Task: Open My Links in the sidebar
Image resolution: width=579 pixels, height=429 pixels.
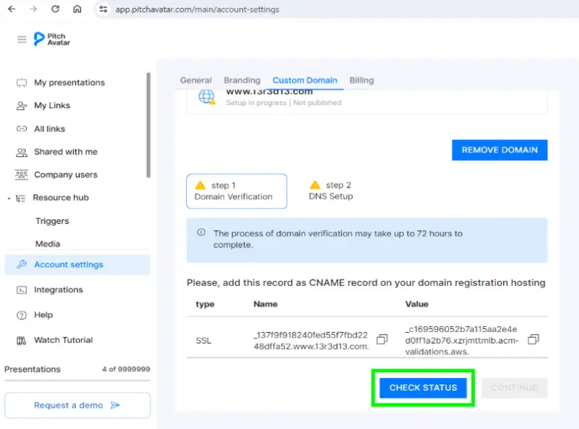Action: coord(52,106)
